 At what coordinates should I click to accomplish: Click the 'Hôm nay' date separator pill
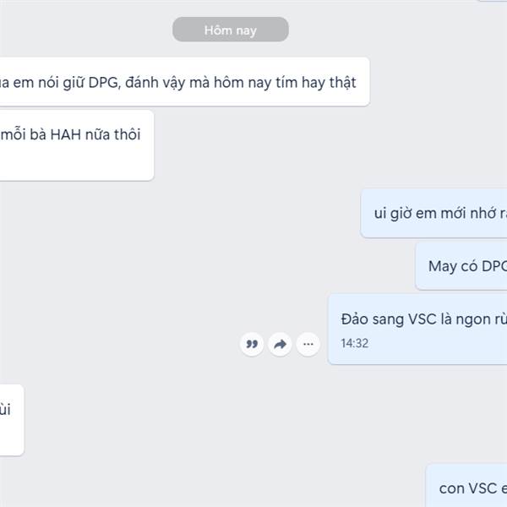coord(231,30)
